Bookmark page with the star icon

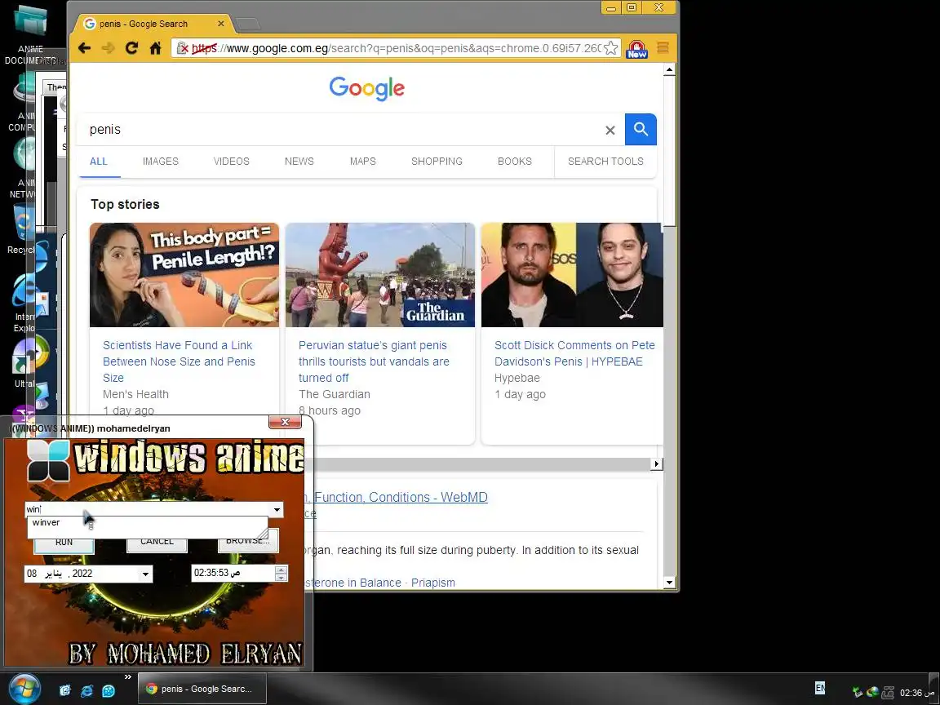point(610,48)
